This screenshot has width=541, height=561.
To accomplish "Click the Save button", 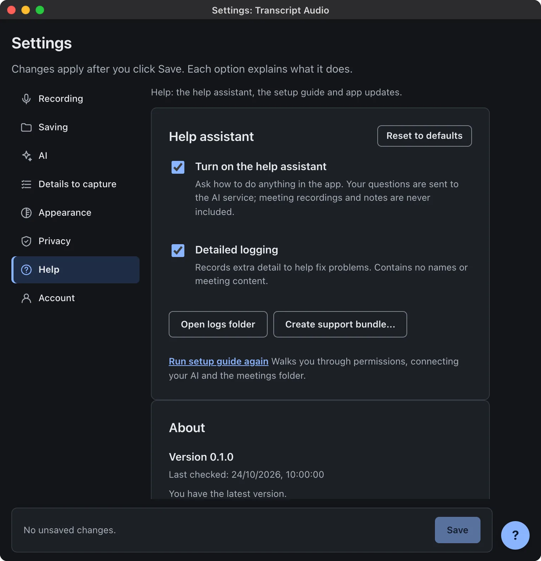I will (457, 530).
